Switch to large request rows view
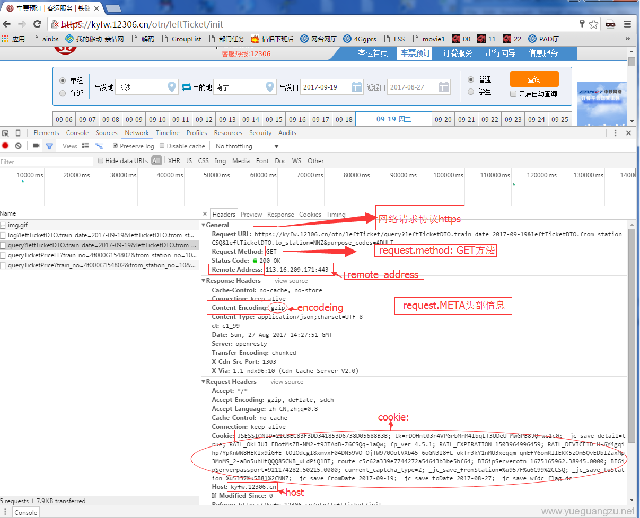 coord(85,146)
